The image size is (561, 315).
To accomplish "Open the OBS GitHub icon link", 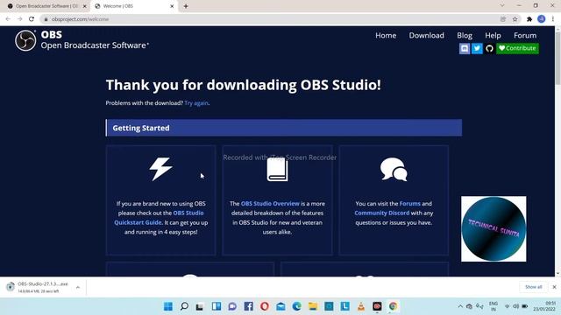I will tap(489, 48).
